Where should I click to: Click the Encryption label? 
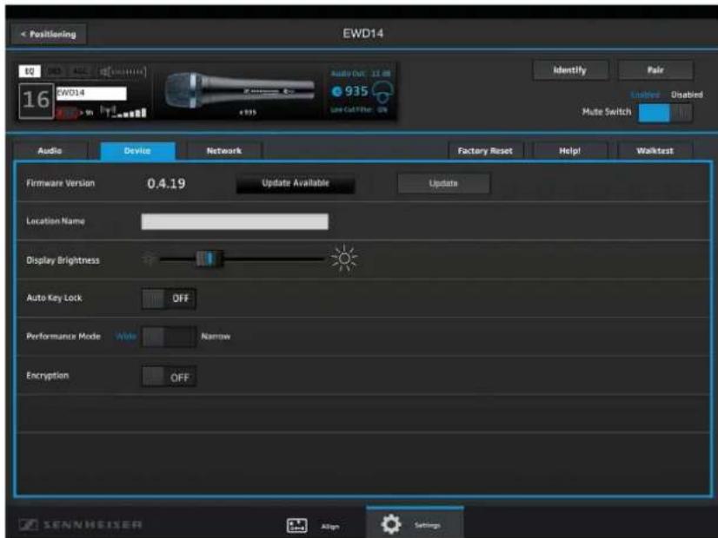(x=48, y=376)
